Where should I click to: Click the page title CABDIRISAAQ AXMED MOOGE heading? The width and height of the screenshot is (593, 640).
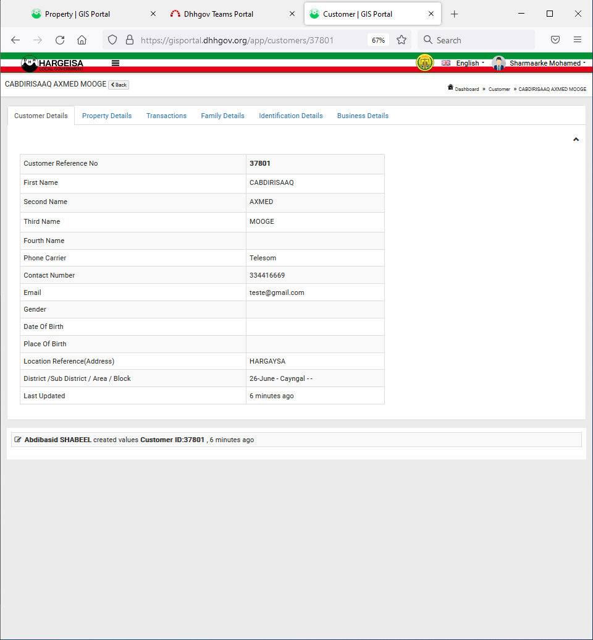[56, 84]
